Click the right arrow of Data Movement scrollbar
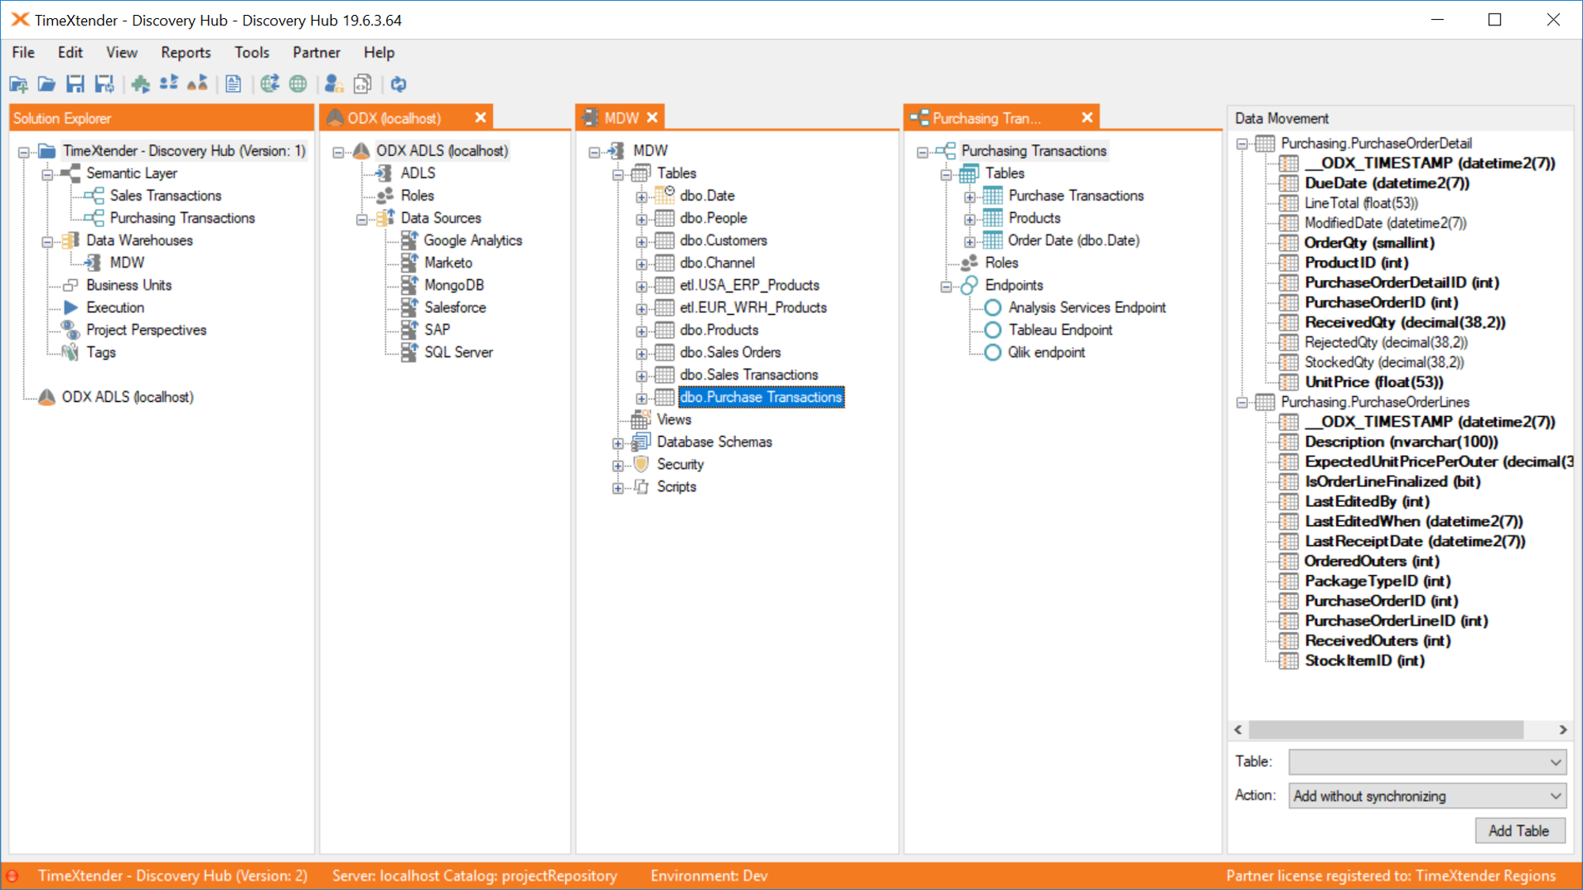This screenshot has width=1583, height=890. coord(1563,729)
